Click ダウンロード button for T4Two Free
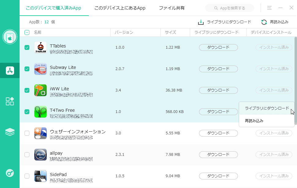 pyautogui.click(x=218, y=111)
